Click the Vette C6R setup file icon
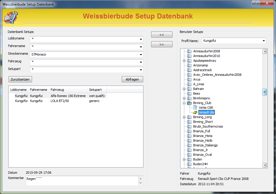The image size is (276, 194). (x=195, y=108)
